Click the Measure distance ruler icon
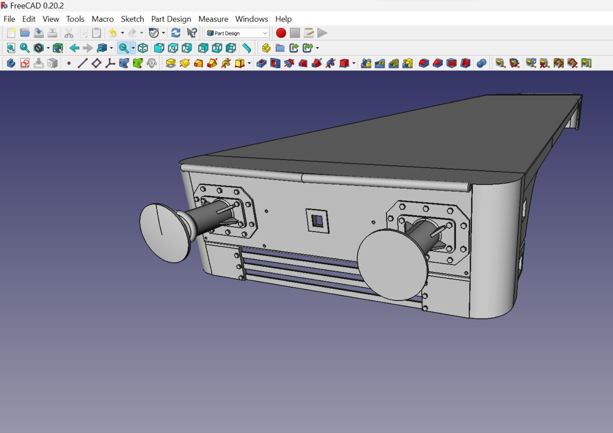 tap(247, 48)
